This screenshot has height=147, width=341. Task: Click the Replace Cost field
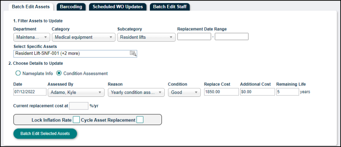[x=221, y=92]
